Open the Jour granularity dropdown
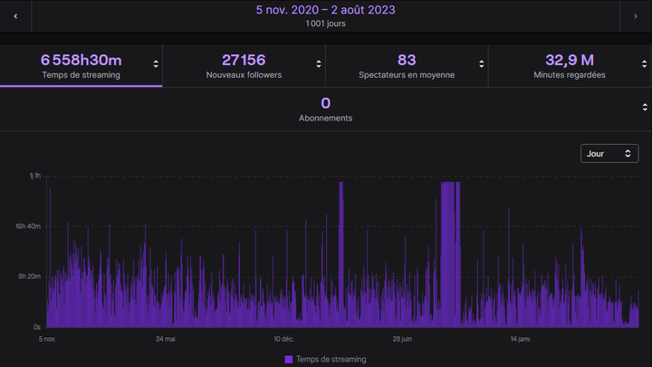Viewport: 652px width, 367px height. 609,154
